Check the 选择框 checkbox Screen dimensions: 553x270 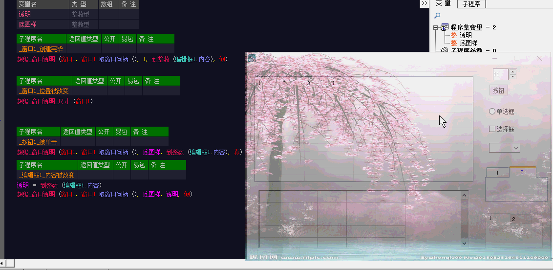coord(492,129)
